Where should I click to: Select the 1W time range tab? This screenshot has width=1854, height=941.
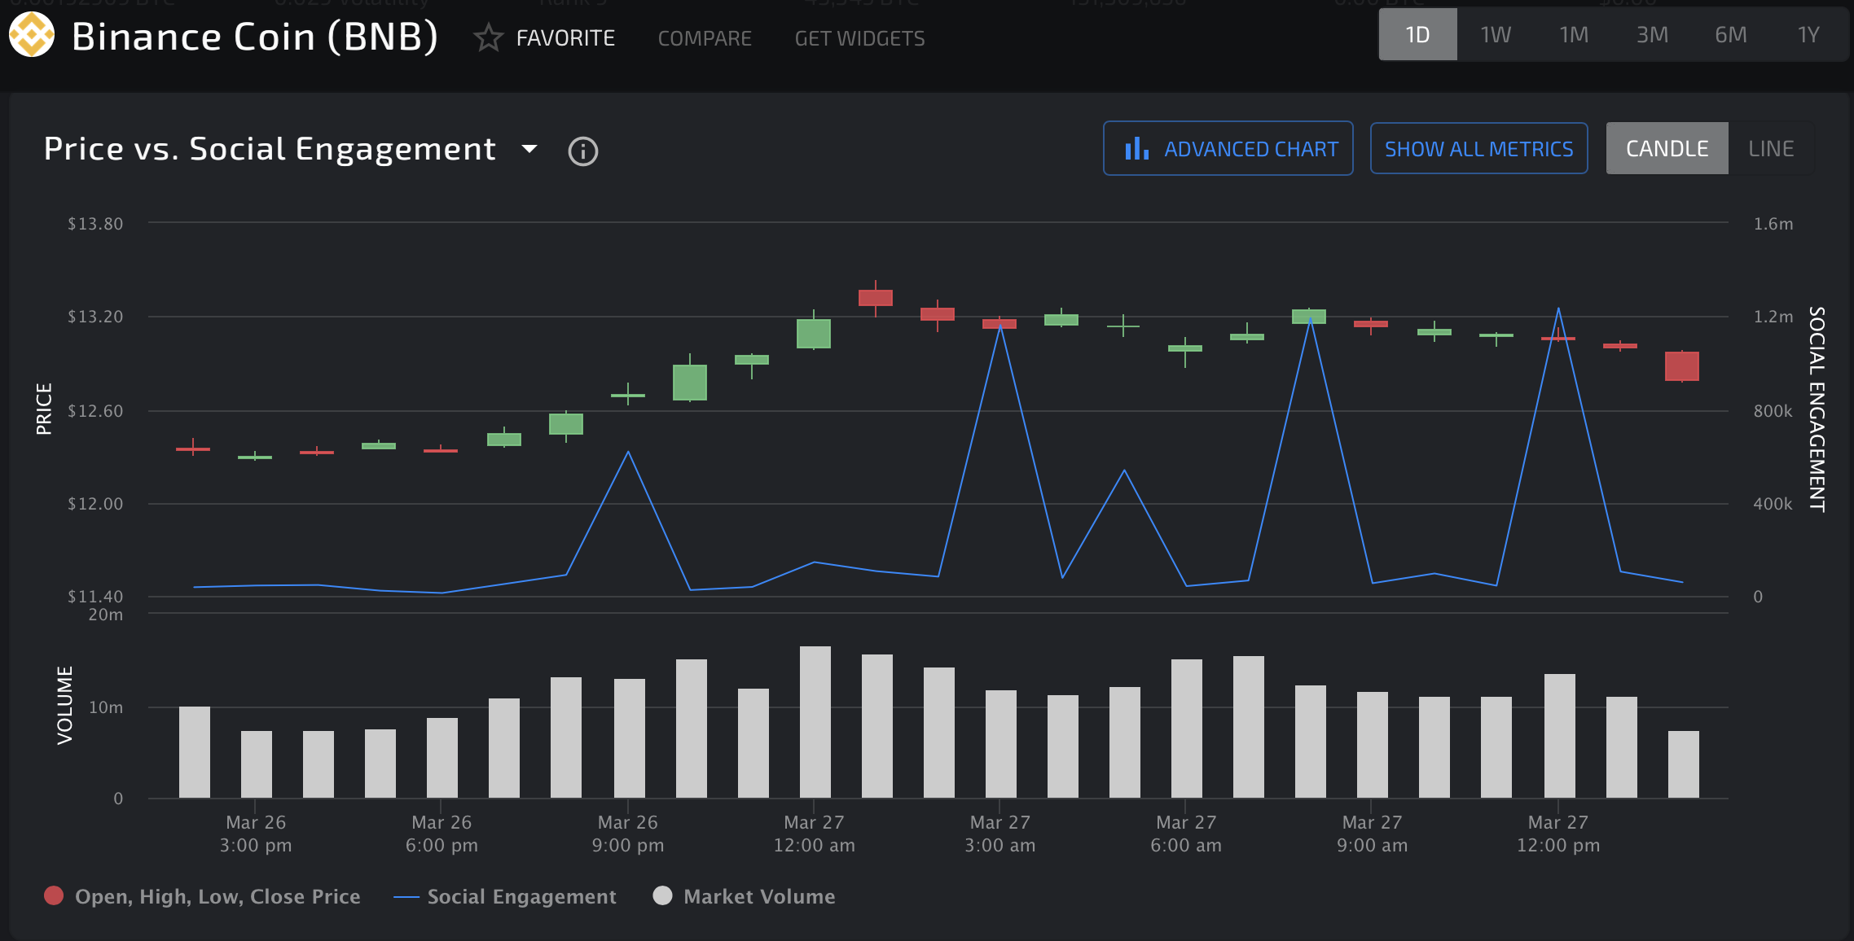click(1496, 34)
